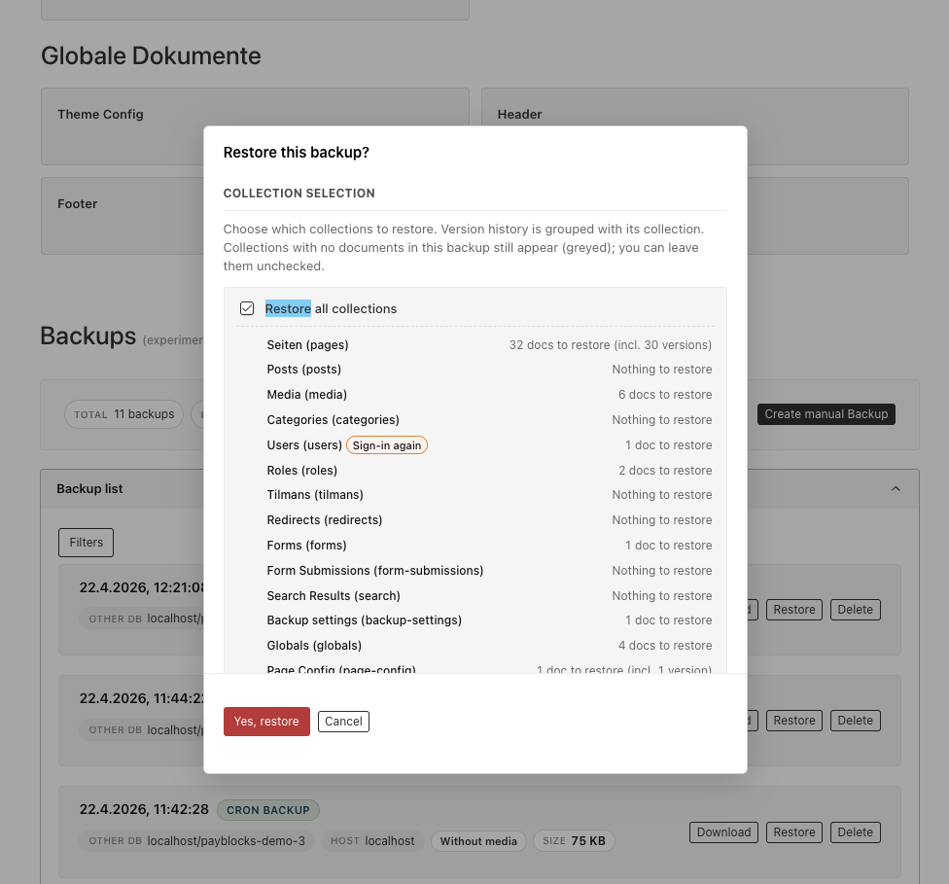Collapse the Backup list chevron
The width and height of the screenshot is (949, 884).
(x=896, y=488)
